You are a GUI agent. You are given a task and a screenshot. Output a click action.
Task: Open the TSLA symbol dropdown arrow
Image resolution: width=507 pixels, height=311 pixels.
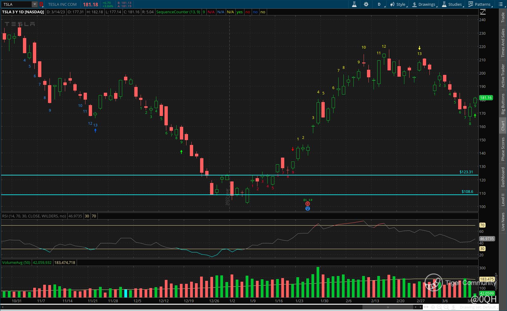pyautogui.click(x=35, y=4)
